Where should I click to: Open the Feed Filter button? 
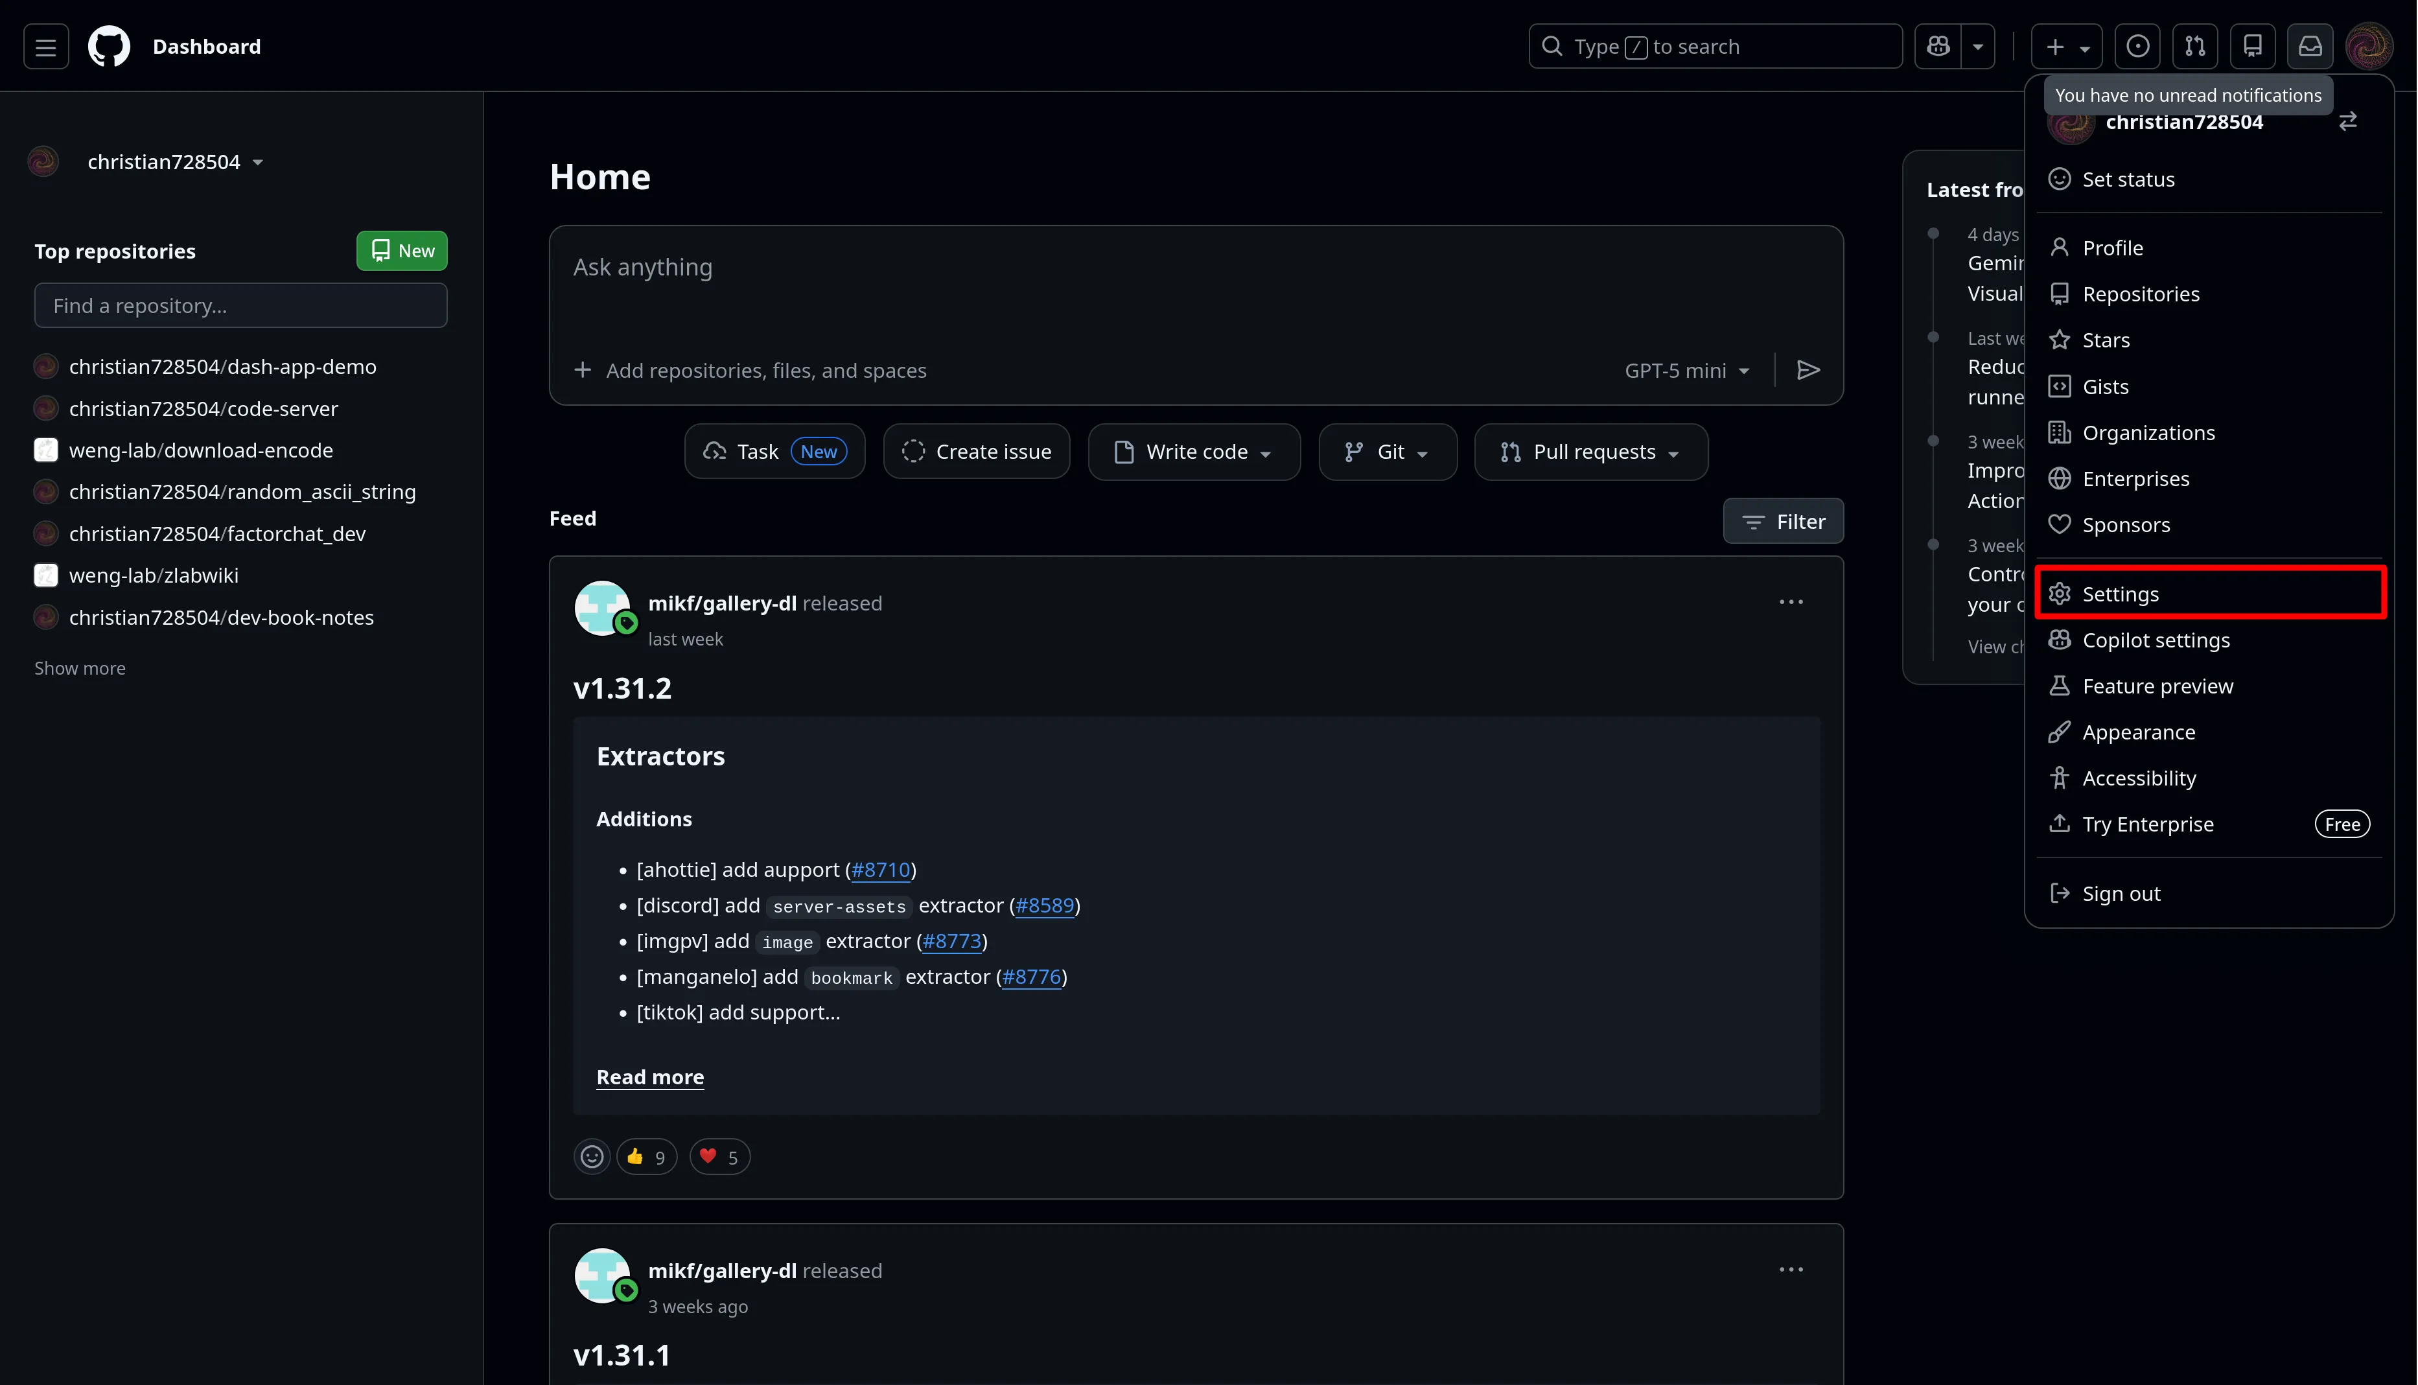click(x=1783, y=521)
